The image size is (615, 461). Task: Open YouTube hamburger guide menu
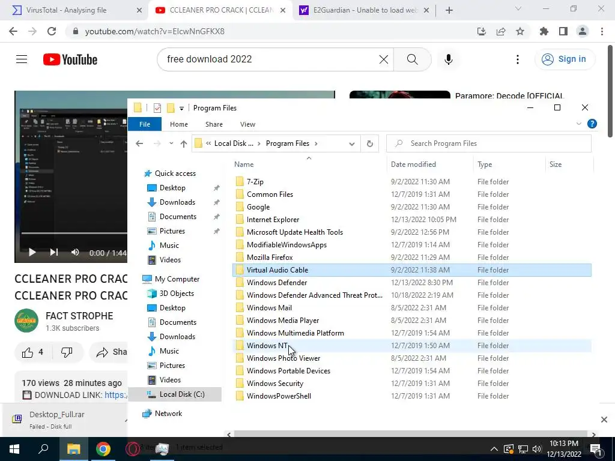click(22, 59)
